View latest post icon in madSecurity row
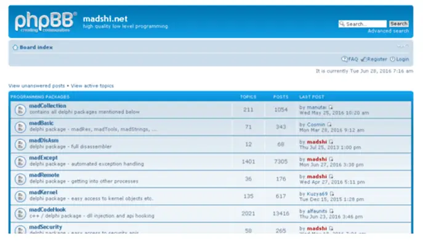Image resolution: width=423 pixels, height=249 pixels. click(x=331, y=228)
